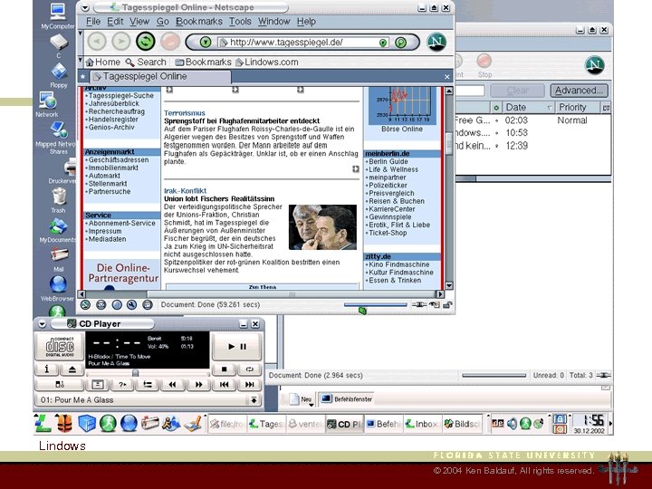Toggle the mail window online status plug icon
Viewport: 652px width, 489px height.
click(603, 375)
